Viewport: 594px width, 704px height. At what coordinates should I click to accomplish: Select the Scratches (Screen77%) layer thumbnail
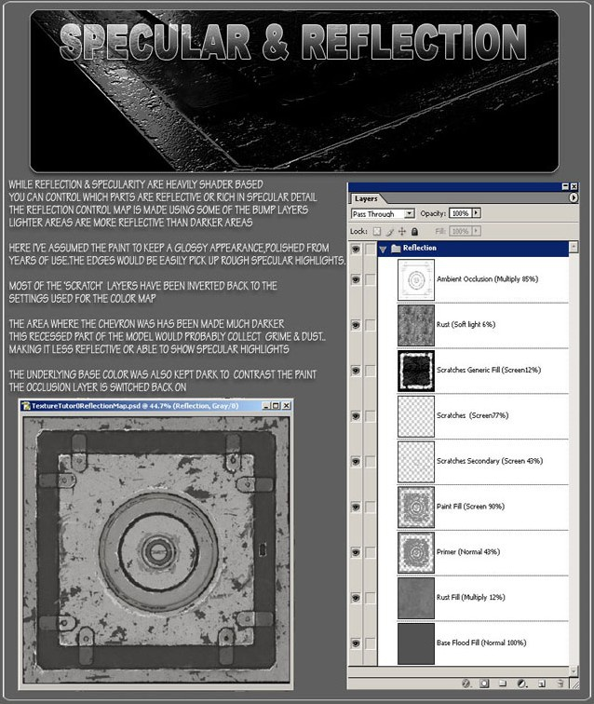(x=416, y=416)
